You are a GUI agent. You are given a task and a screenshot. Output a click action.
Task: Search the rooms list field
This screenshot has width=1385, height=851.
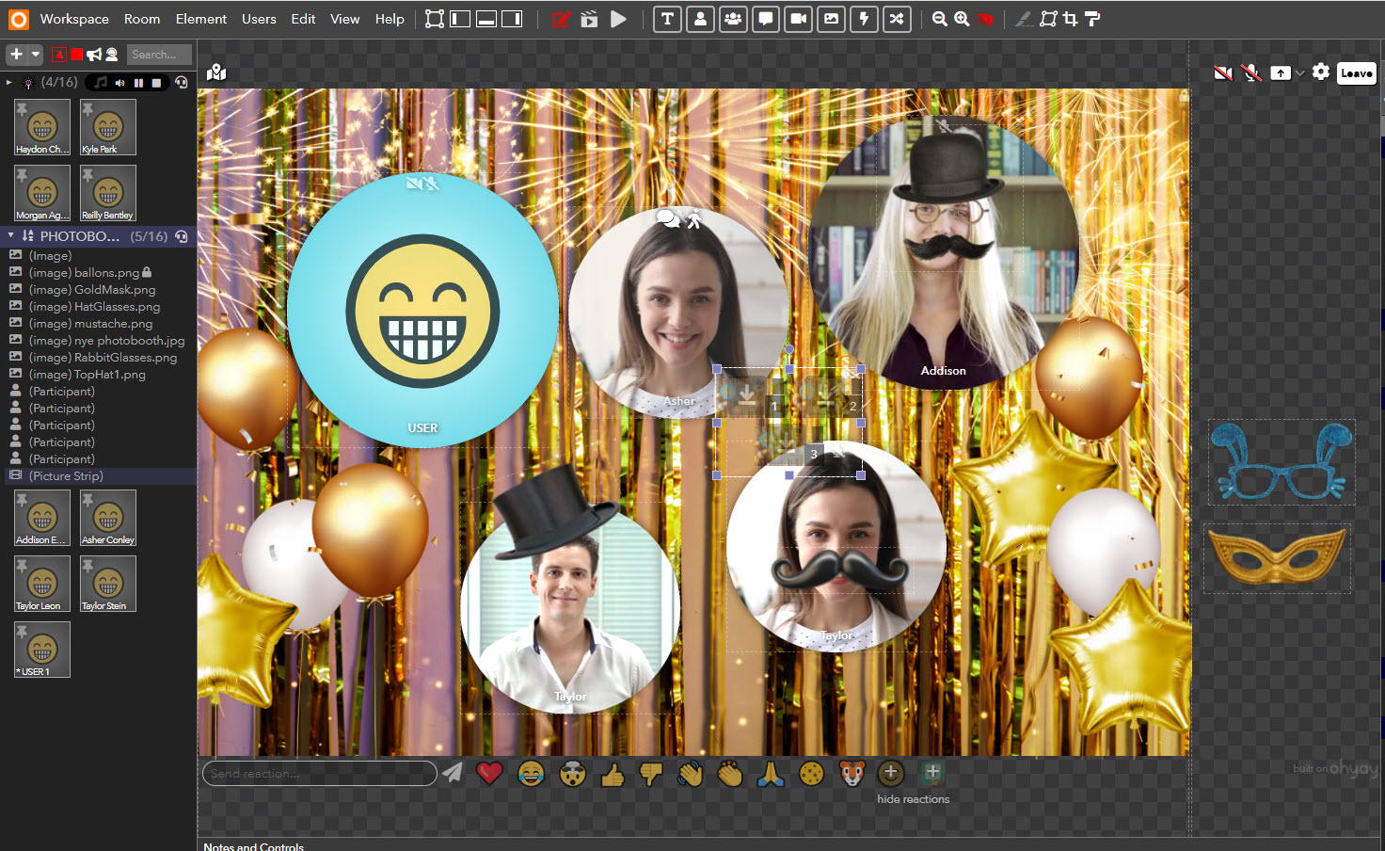tap(160, 55)
